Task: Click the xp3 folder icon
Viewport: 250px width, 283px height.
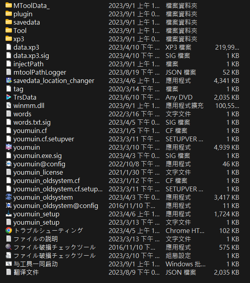Action: click(9, 39)
